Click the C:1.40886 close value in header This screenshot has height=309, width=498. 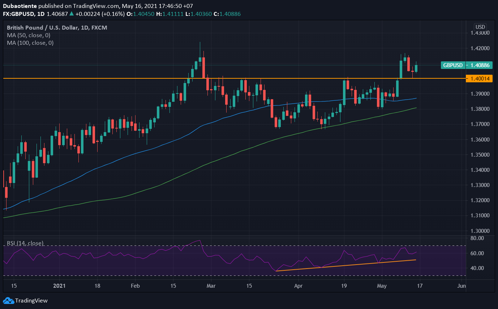227,14
